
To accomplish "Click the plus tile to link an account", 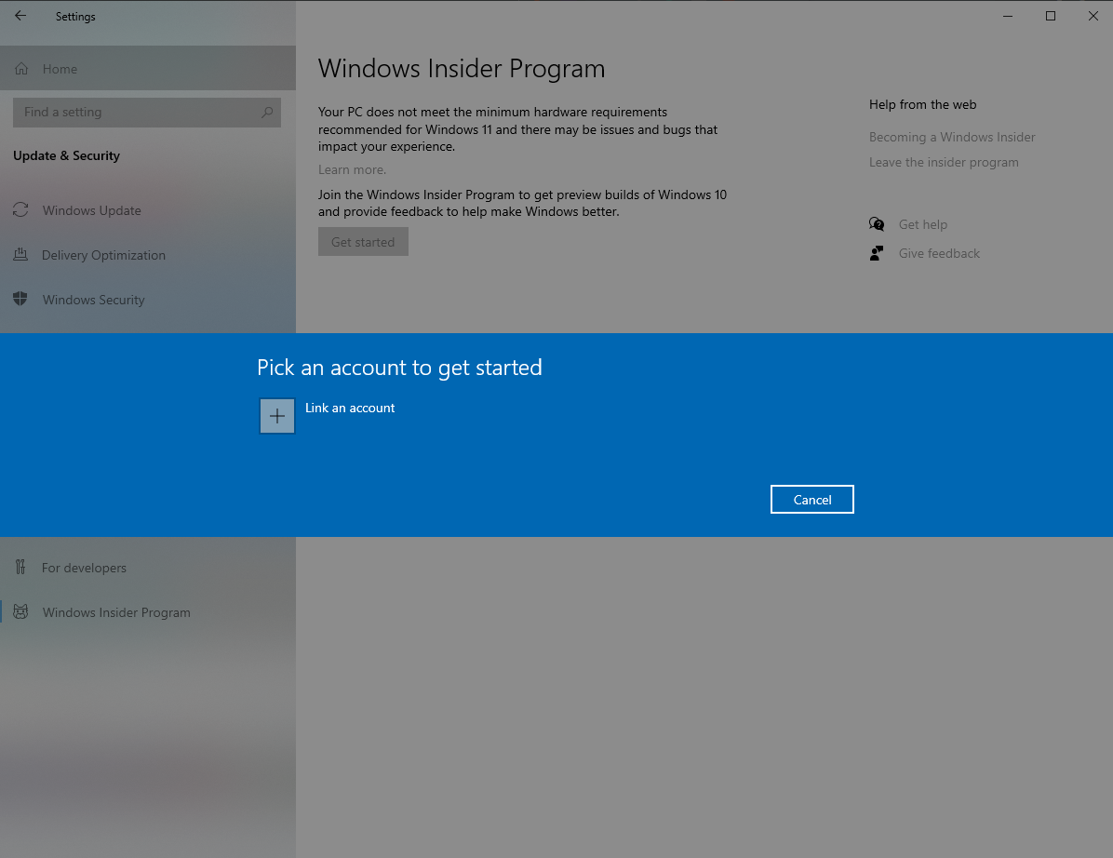I will [276, 416].
